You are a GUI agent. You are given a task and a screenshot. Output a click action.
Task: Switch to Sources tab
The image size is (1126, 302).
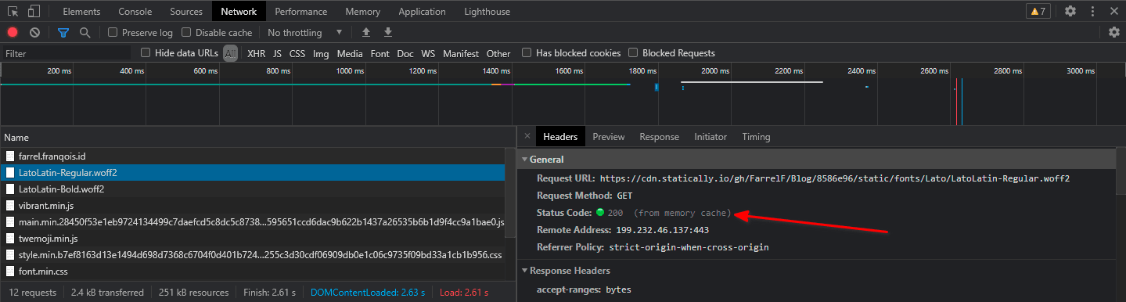186,12
